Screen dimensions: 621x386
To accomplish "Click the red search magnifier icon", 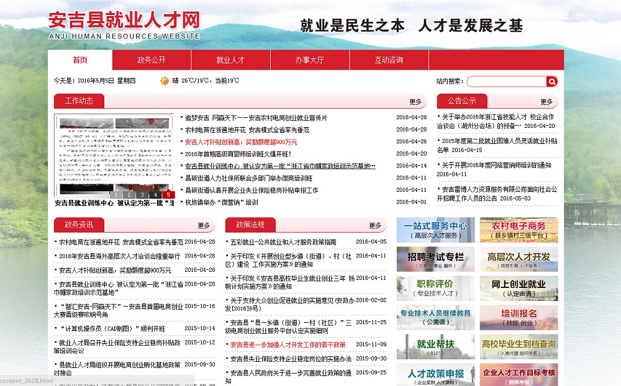I will 552,81.
